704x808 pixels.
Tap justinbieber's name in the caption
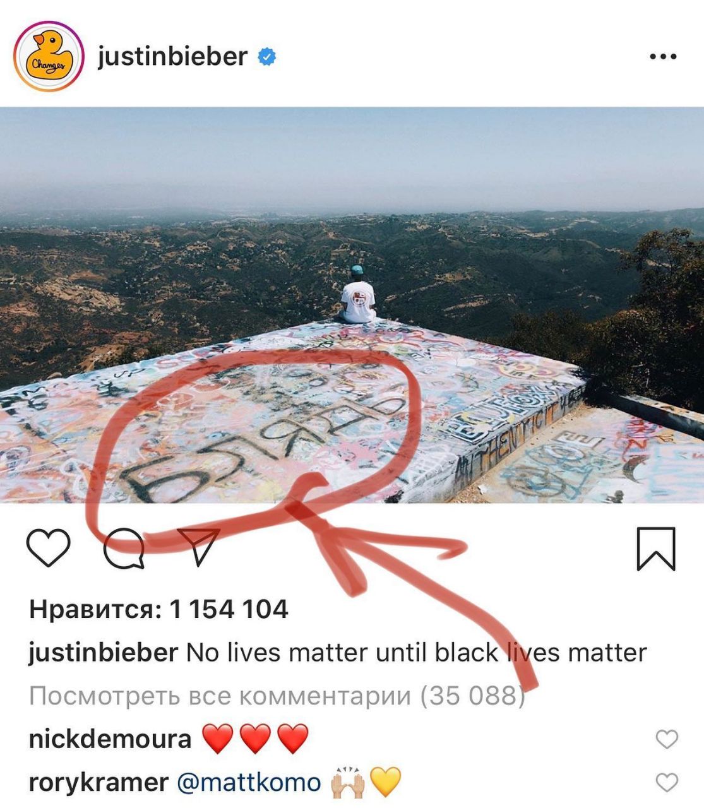[x=104, y=652]
